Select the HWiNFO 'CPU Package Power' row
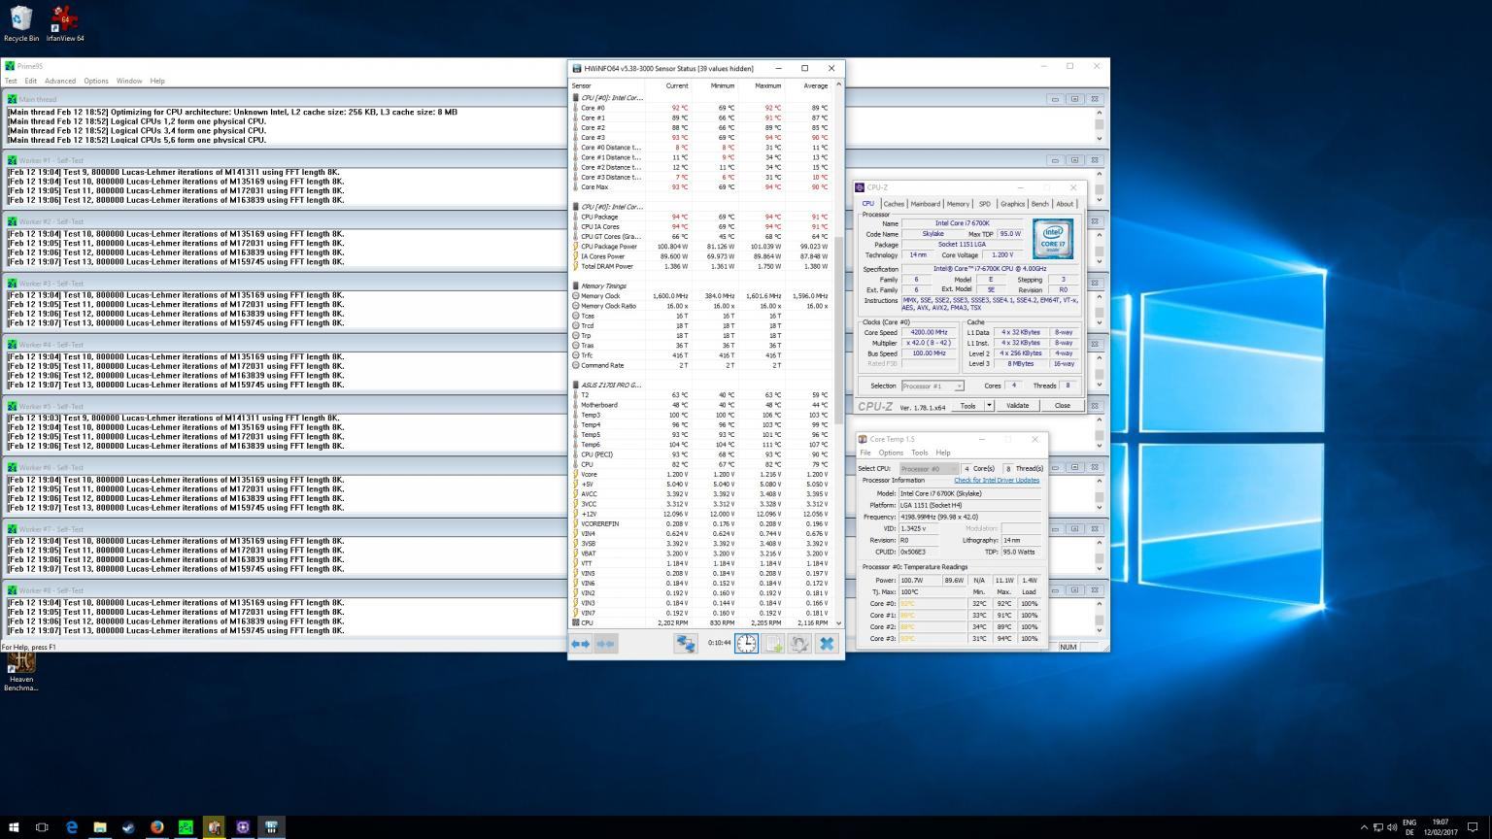1492x839 pixels. click(x=701, y=247)
